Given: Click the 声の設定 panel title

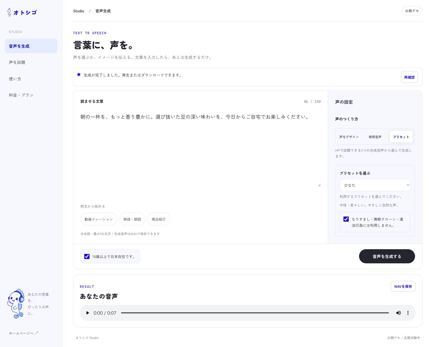Looking at the screenshot, I should pos(344,102).
